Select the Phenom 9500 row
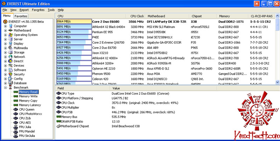The width and height of the screenshot is (280, 141). pos(166,74)
